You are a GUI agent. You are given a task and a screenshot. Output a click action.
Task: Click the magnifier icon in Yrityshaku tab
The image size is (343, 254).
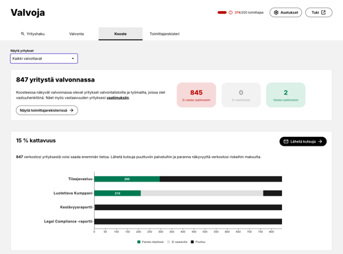(23, 34)
